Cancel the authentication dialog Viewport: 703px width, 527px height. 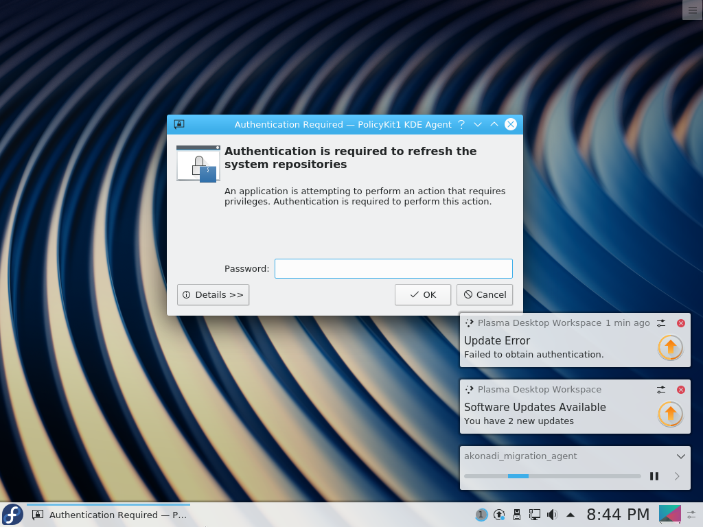(484, 294)
